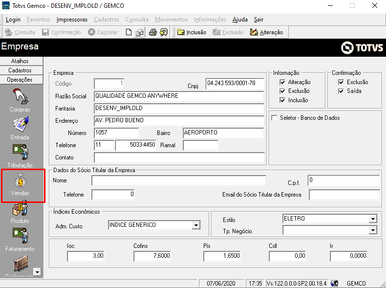Select the Atalhos sidebar button

[21, 61]
